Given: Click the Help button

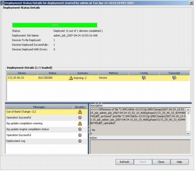Looking at the screenshot, I should (179, 162).
